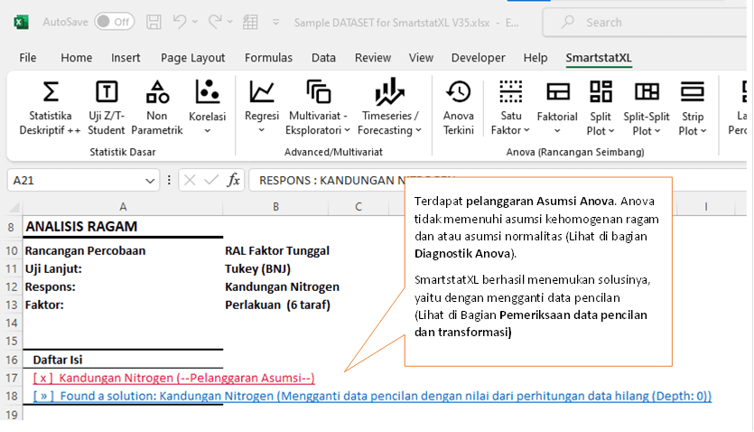The image size is (754, 432).
Task: Click the Undo arrow icon
Action: pyautogui.click(x=182, y=21)
